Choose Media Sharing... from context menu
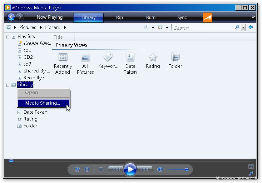Viewport: 262px width, 183px height. [x=43, y=103]
